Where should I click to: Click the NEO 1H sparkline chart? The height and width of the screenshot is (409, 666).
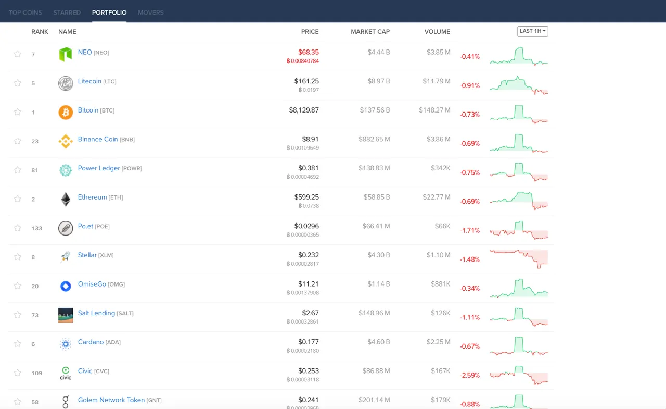pyautogui.click(x=519, y=56)
